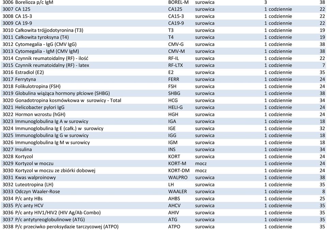Viewport: 327px width, 230px height.
Task: Click 'Folikulotropina (FSH)' test name
Action: pyautogui.click(x=38, y=86)
